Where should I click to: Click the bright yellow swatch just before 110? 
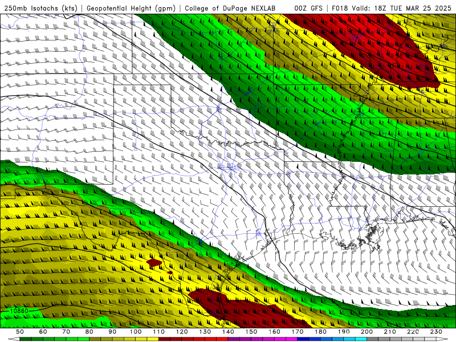[x=153, y=339]
